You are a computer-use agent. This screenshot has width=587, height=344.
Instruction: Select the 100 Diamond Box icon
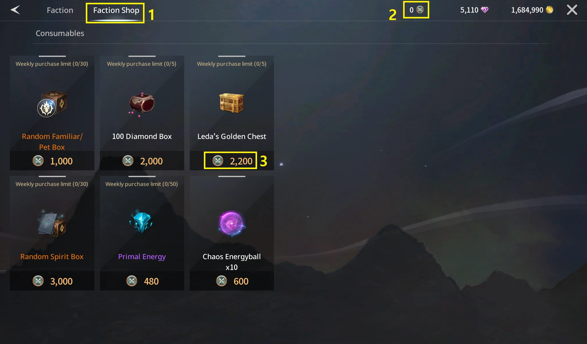tap(142, 104)
